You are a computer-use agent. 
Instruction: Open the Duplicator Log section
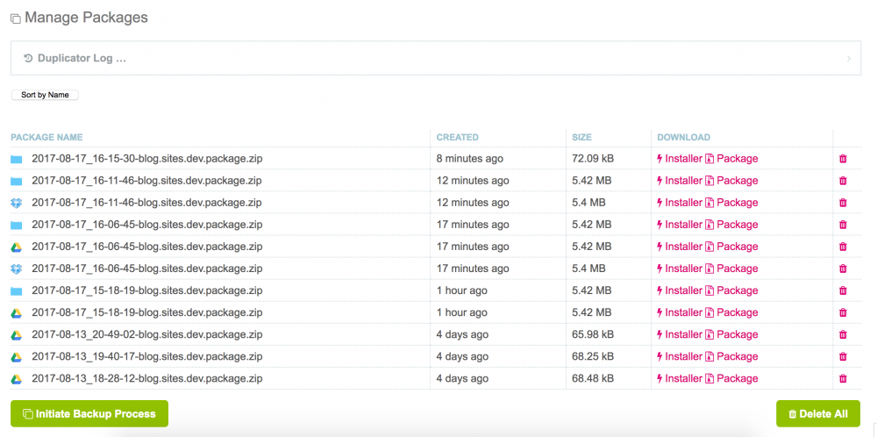pos(436,58)
